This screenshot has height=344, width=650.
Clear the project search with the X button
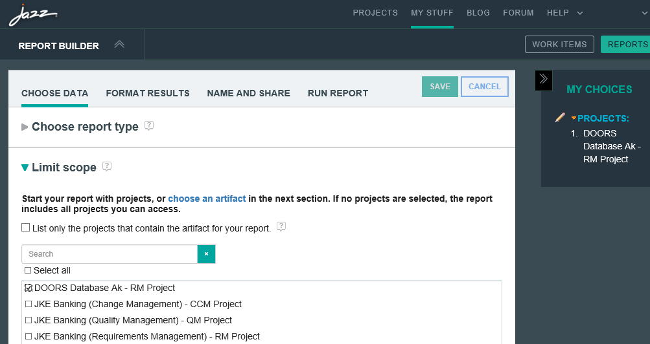[207, 254]
